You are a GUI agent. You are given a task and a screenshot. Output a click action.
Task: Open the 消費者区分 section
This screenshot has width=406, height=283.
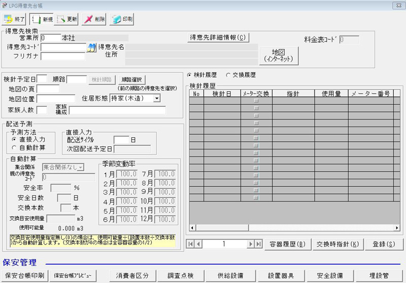pos(132,276)
